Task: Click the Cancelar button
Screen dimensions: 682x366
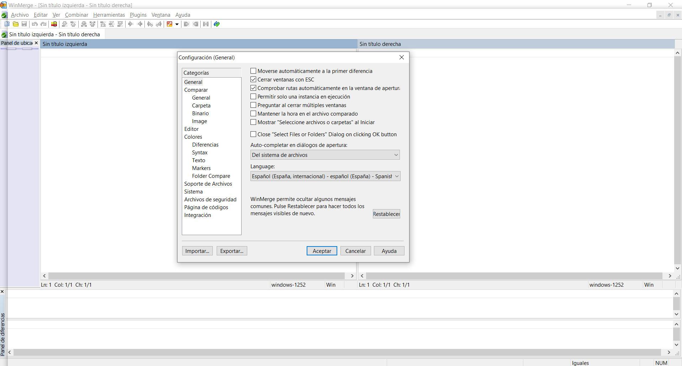Action: point(355,251)
